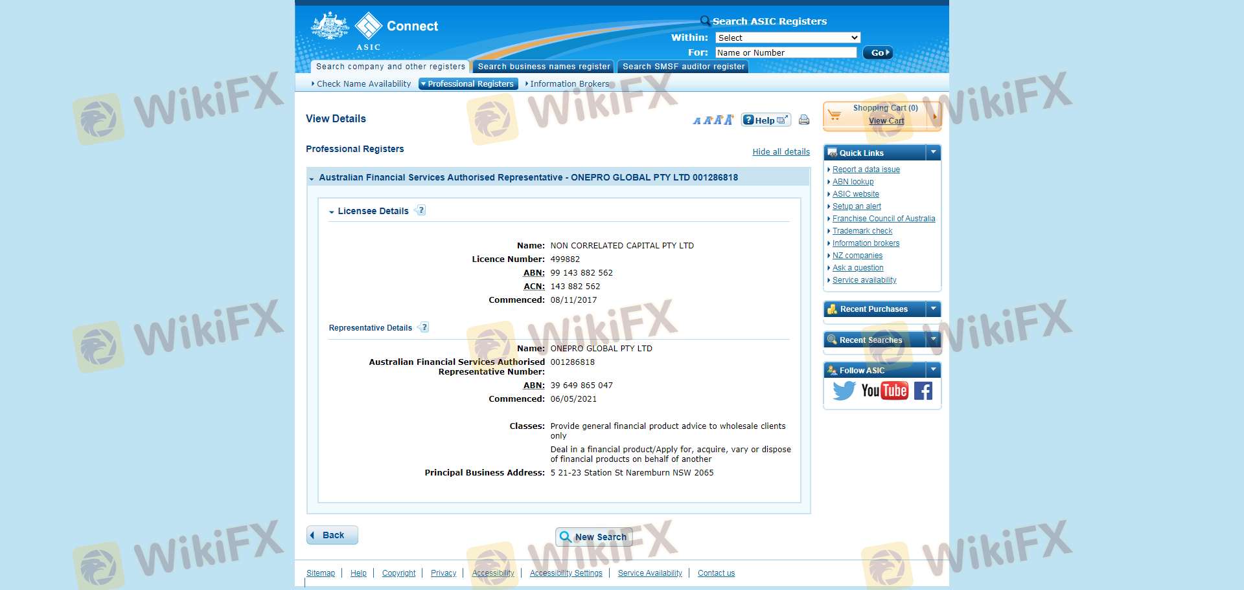1244x590 pixels.
Task: Click the Name or Number search field
Action: tap(785, 52)
